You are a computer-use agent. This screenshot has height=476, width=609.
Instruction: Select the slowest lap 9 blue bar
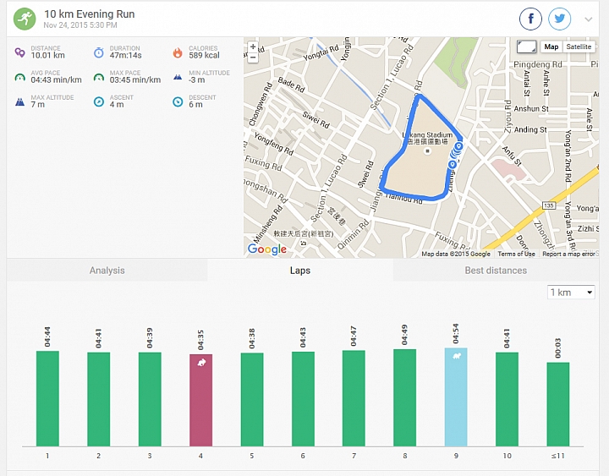point(456,397)
